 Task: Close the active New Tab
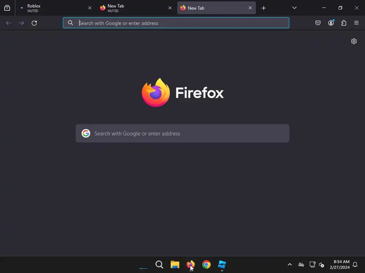pyautogui.click(x=250, y=8)
